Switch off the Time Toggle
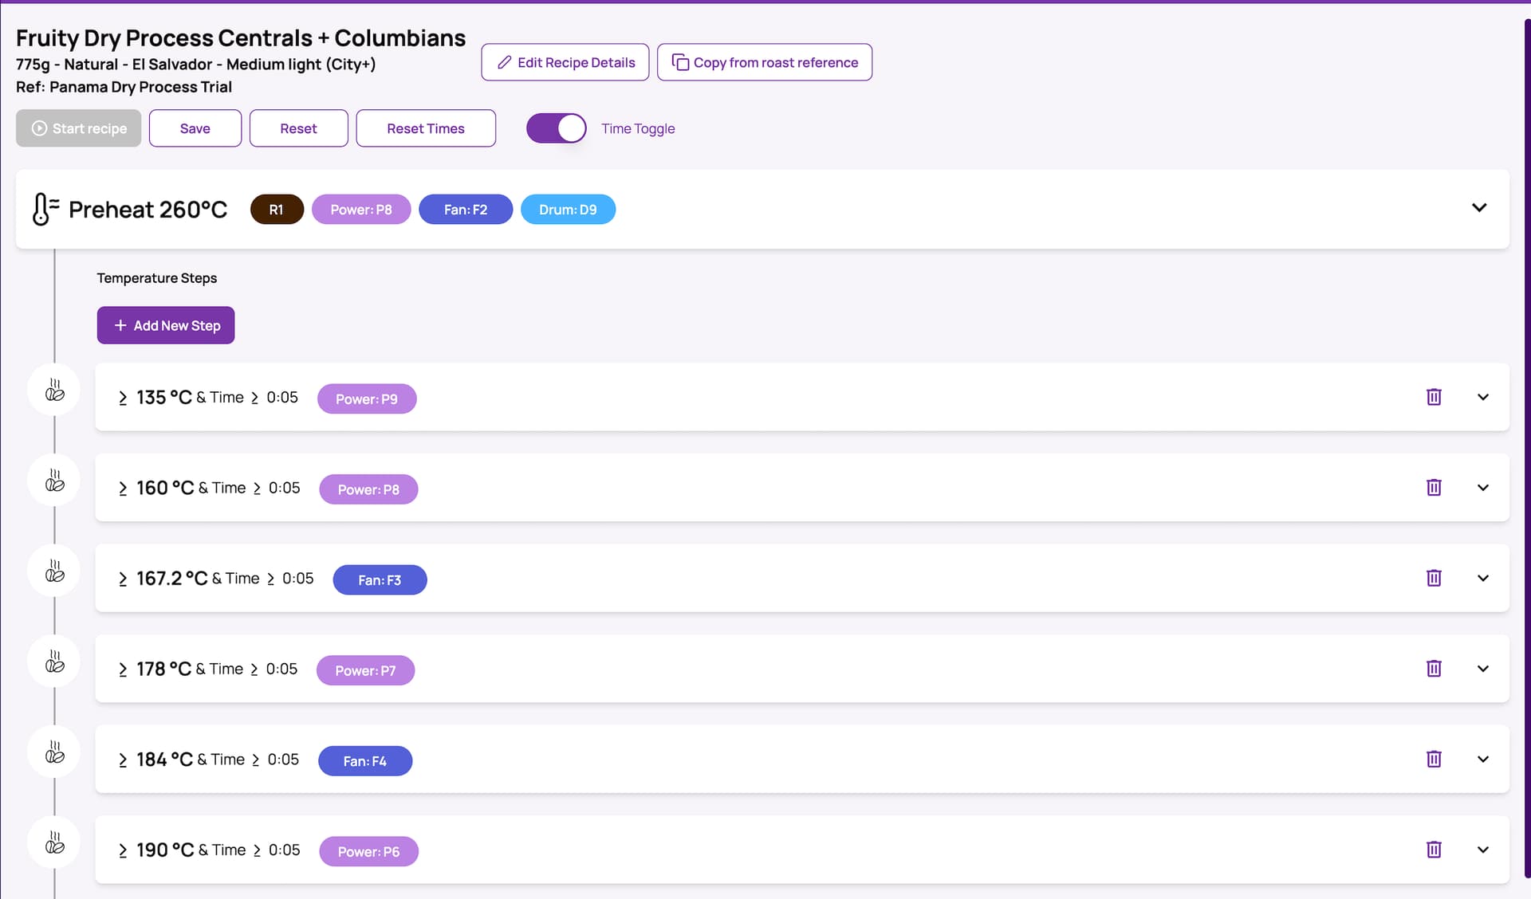Image resolution: width=1531 pixels, height=899 pixels. (557, 128)
